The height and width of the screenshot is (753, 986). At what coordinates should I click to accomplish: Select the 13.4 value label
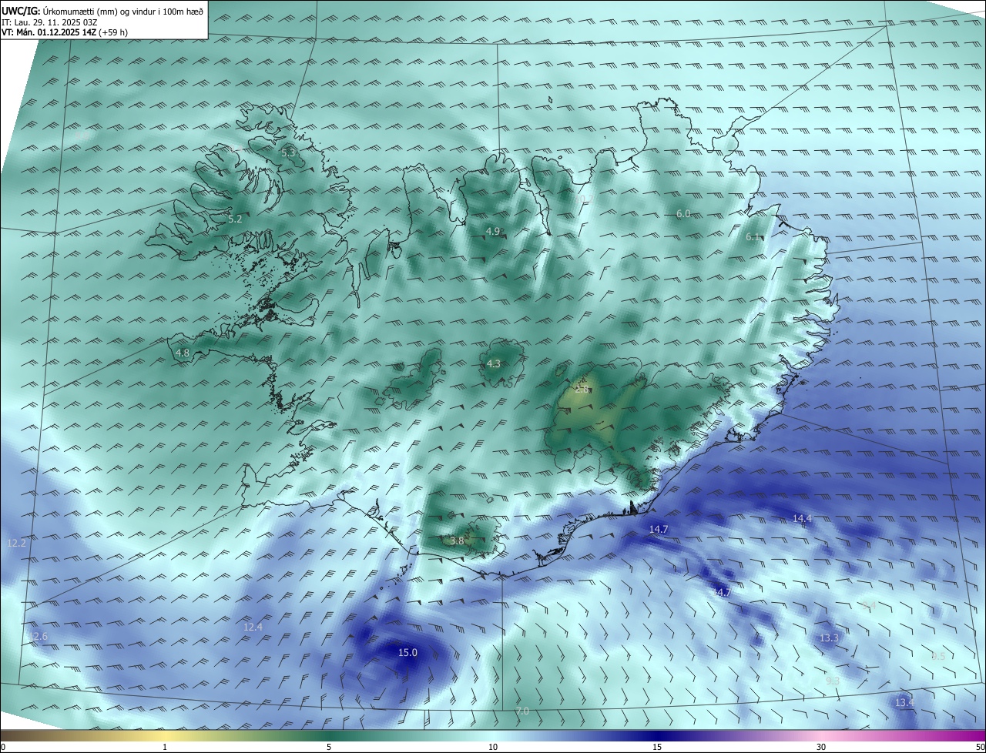(x=904, y=702)
